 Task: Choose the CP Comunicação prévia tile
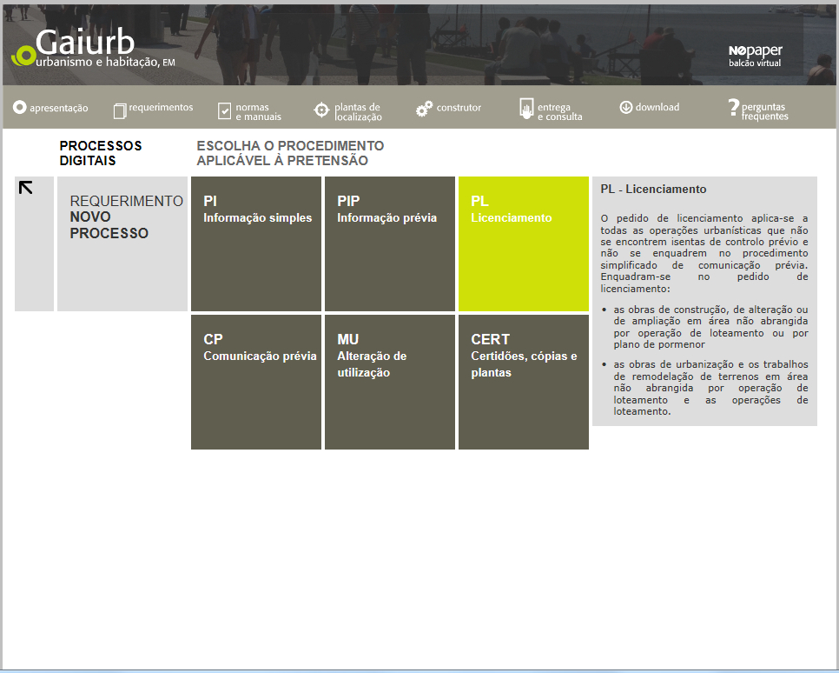(x=256, y=382)
